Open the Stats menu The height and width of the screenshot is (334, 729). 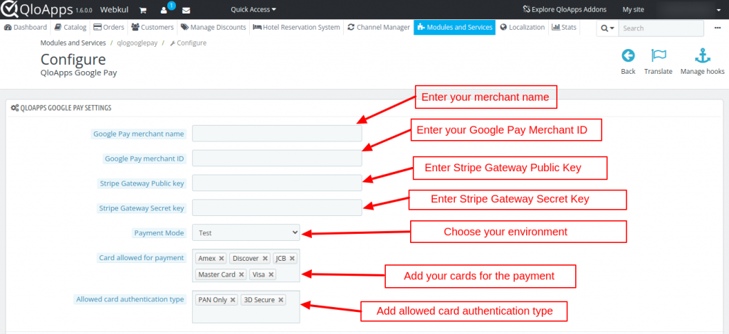tap(564, 28)
